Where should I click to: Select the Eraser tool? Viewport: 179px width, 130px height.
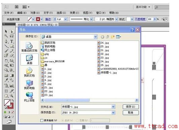12,55
